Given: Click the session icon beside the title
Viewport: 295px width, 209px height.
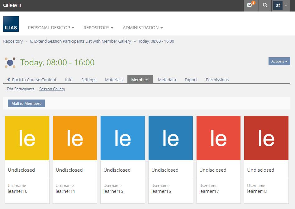Looking at the screenshot, I should (x=10, y=63).
